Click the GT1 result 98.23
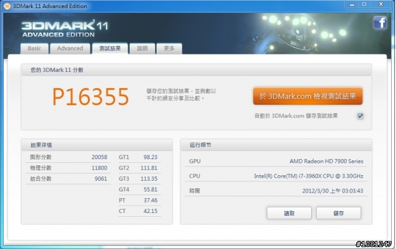Screen dimensions: 396x249 (x=150, y=157)
